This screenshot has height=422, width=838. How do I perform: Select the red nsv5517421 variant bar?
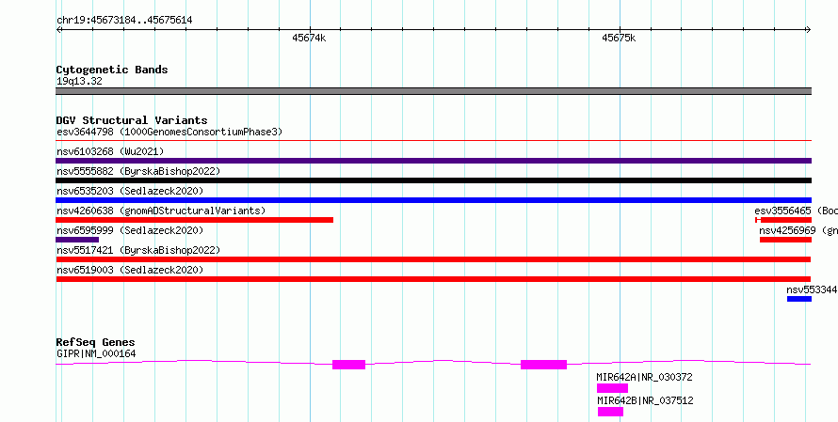[433, 259]
